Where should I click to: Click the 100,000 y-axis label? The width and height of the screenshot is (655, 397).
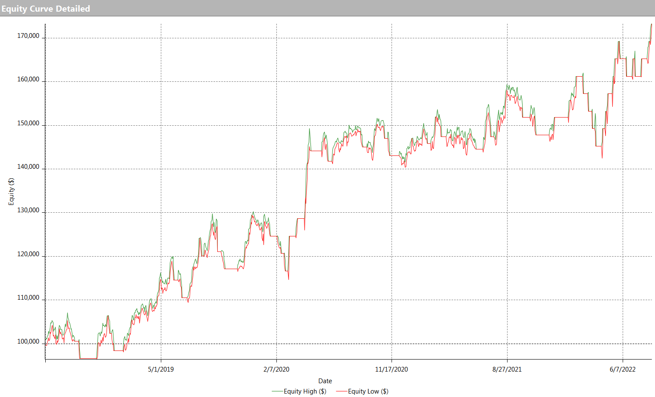click(28, 342)
